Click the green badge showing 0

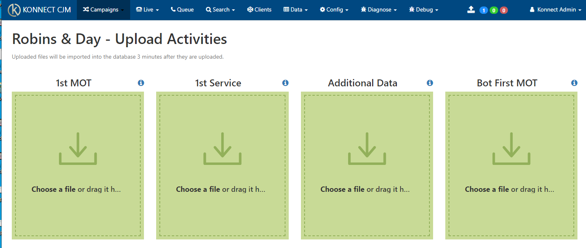click(x=494, y=10)
